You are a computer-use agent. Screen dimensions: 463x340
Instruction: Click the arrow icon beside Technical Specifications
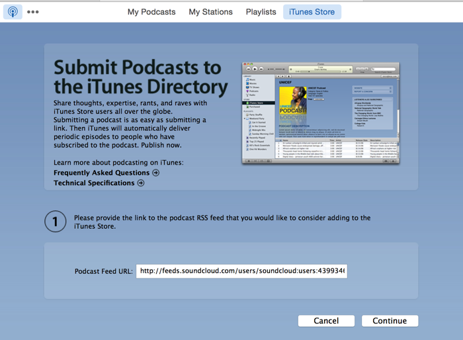[x=141, y=183]
